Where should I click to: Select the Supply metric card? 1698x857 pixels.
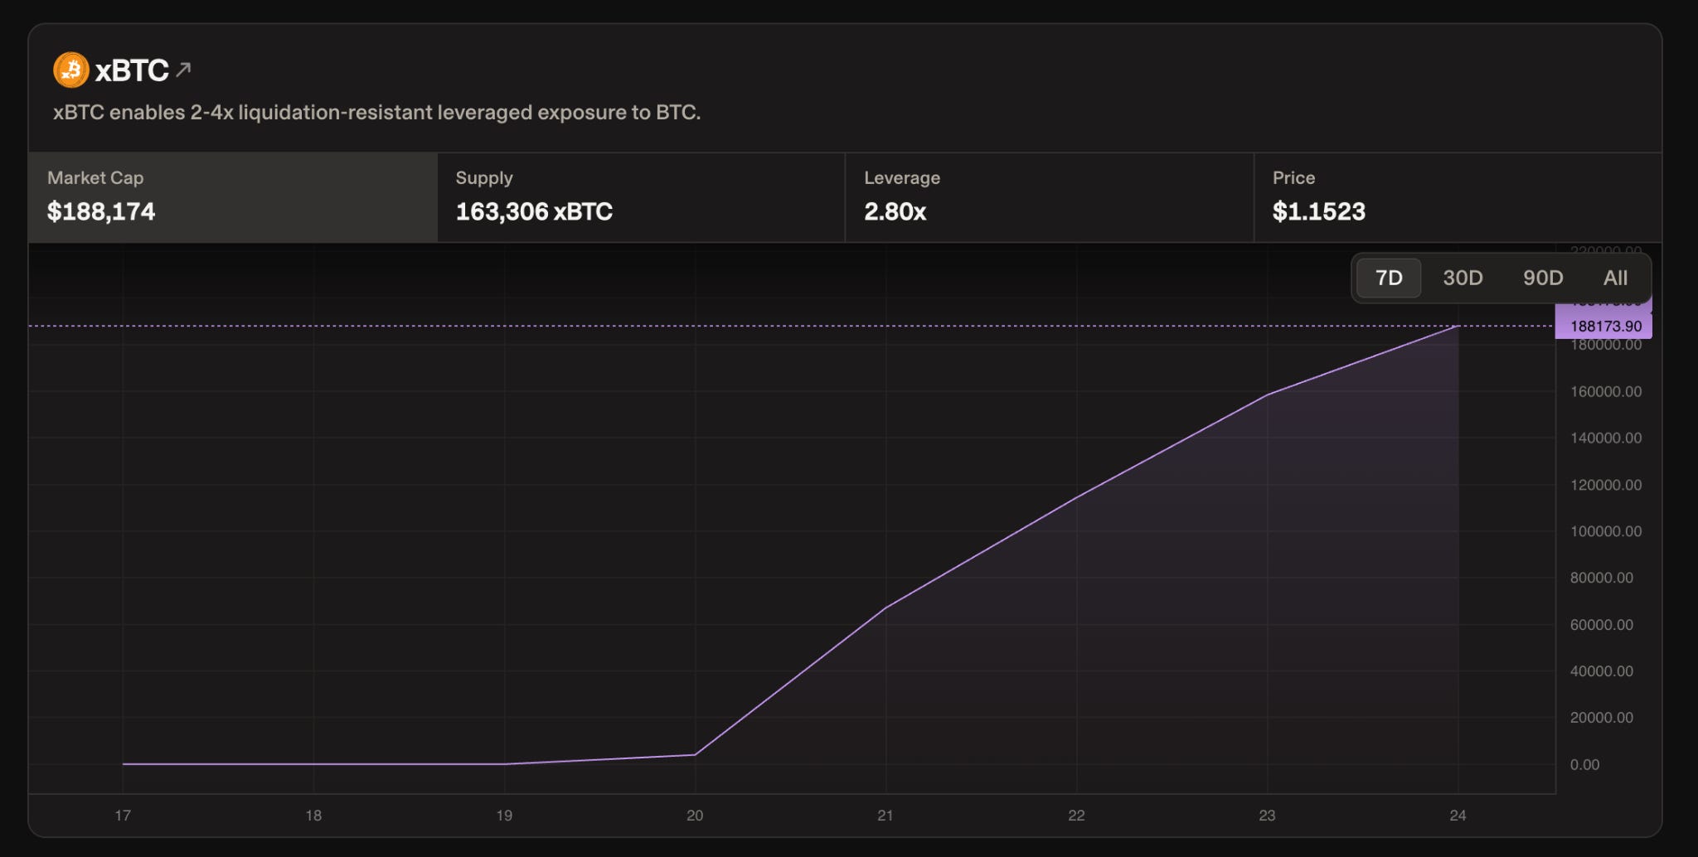[x=641, y=197]
